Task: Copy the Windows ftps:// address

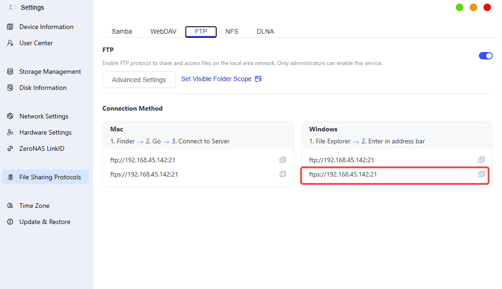Action: pyautogui.click(x=482, y=174)
